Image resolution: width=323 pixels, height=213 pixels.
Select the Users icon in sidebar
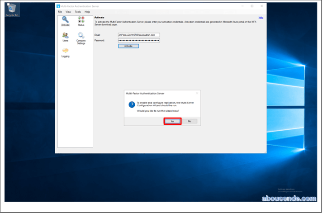pyautogui.click(x=65, y=36)
